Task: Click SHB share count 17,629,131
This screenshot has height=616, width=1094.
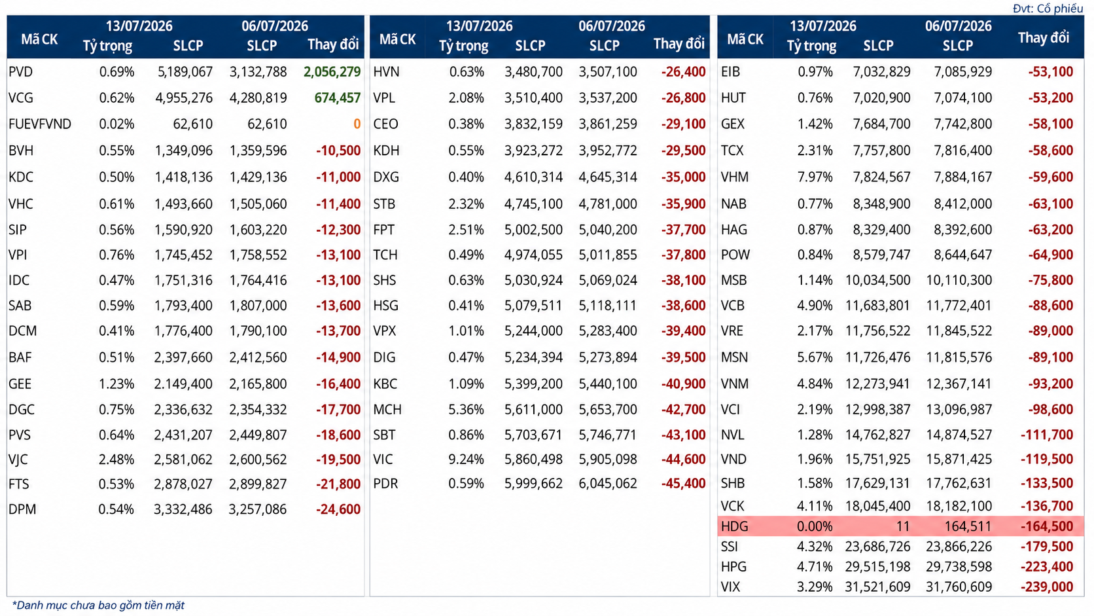Action: tap(878, 484)
